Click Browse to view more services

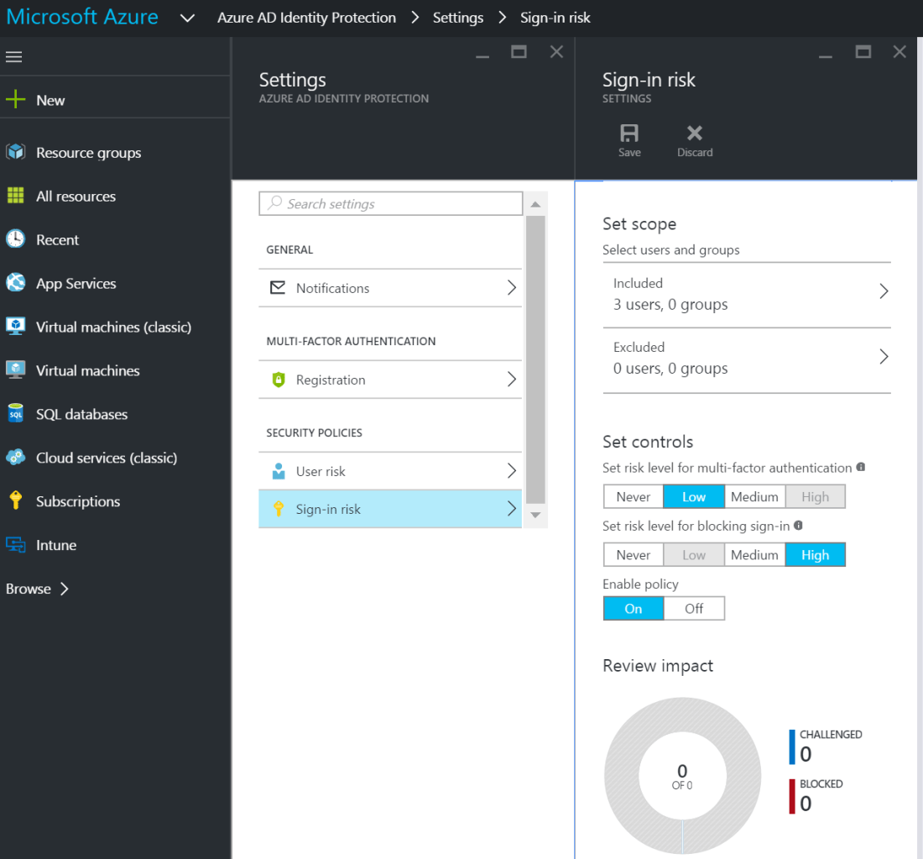click(x=38, y=589)
